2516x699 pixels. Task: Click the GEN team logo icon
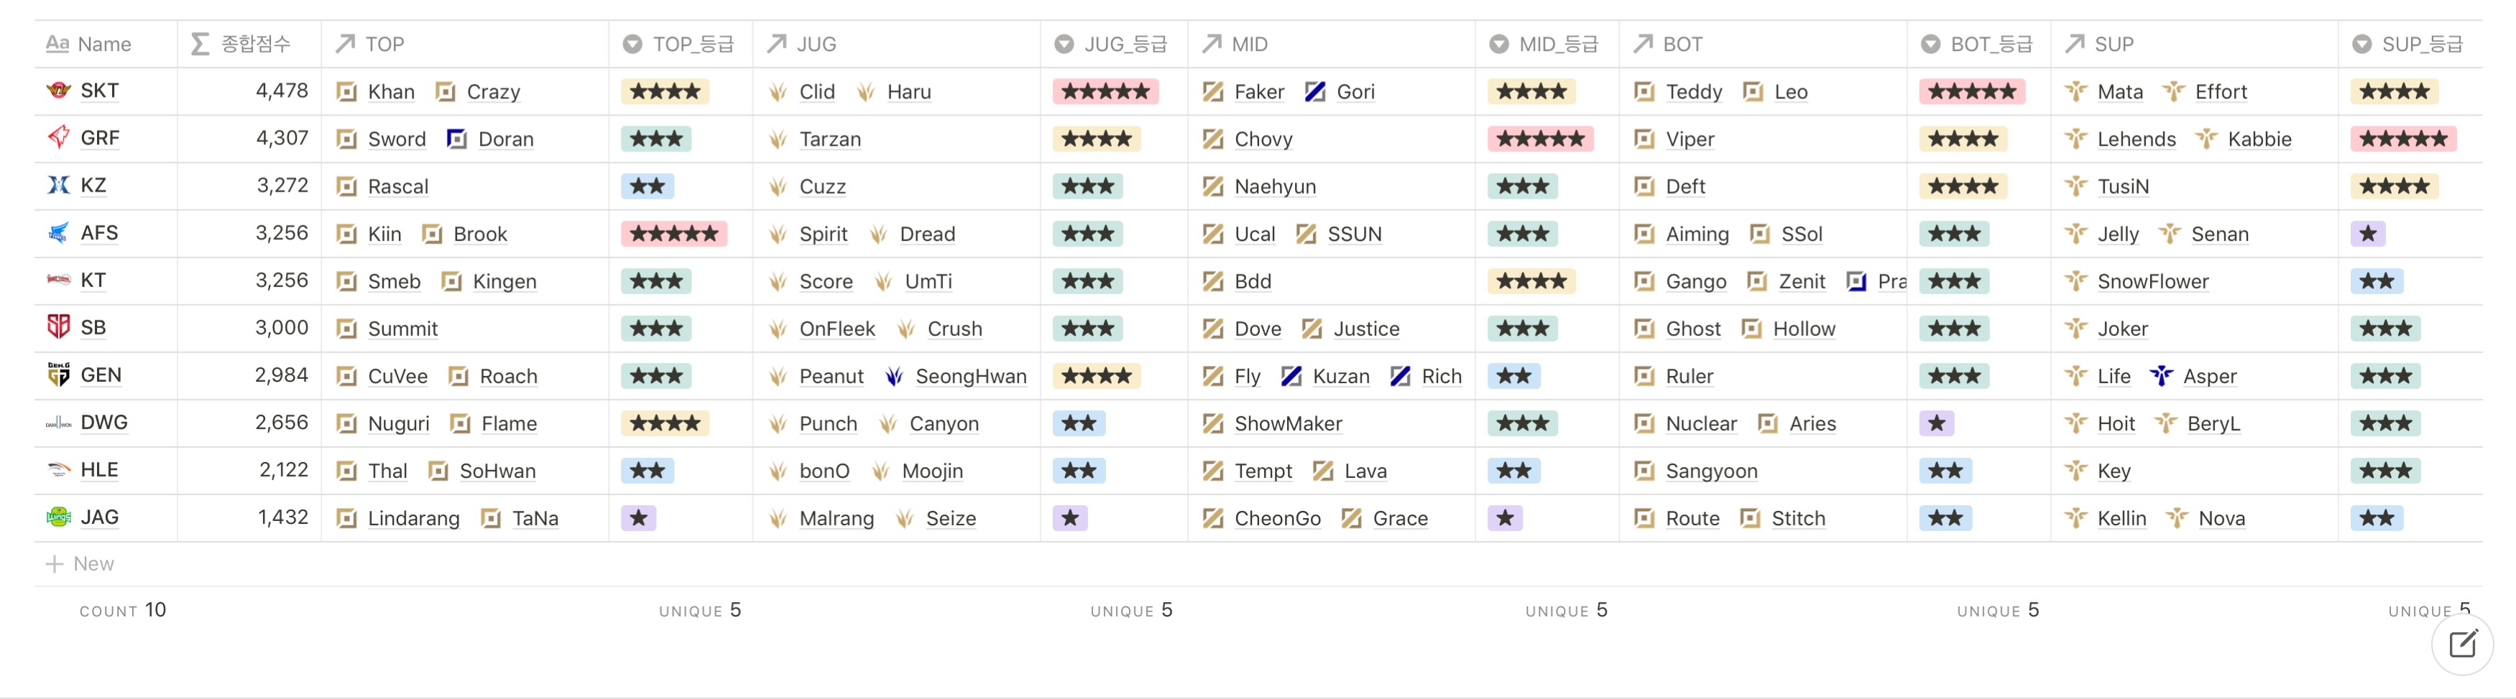click(x=59, y=375)
